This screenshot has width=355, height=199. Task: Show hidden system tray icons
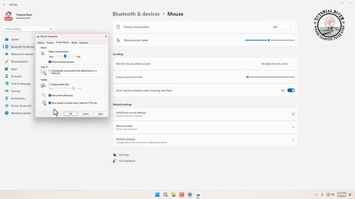[x=316, y=195]
